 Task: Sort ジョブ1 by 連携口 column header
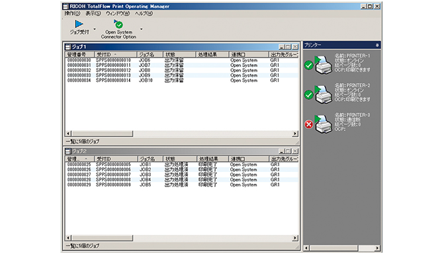point(249,54)
